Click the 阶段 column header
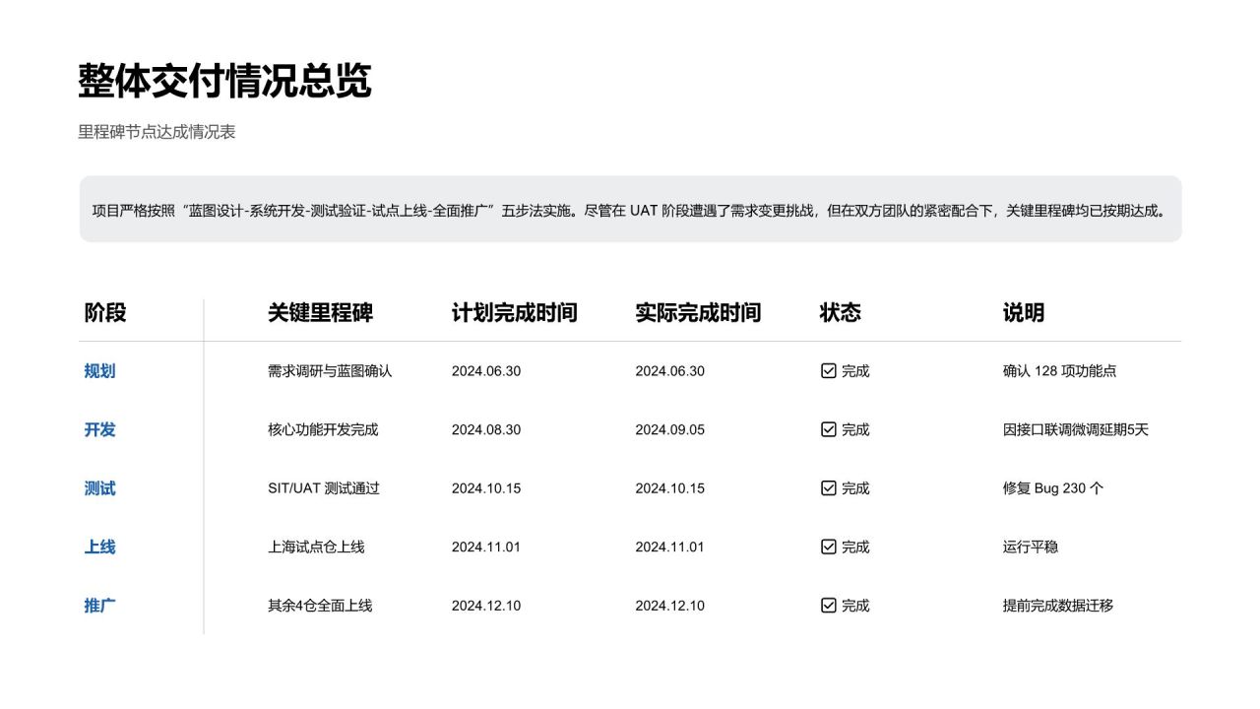1260x709 pixels. (105, 313)
